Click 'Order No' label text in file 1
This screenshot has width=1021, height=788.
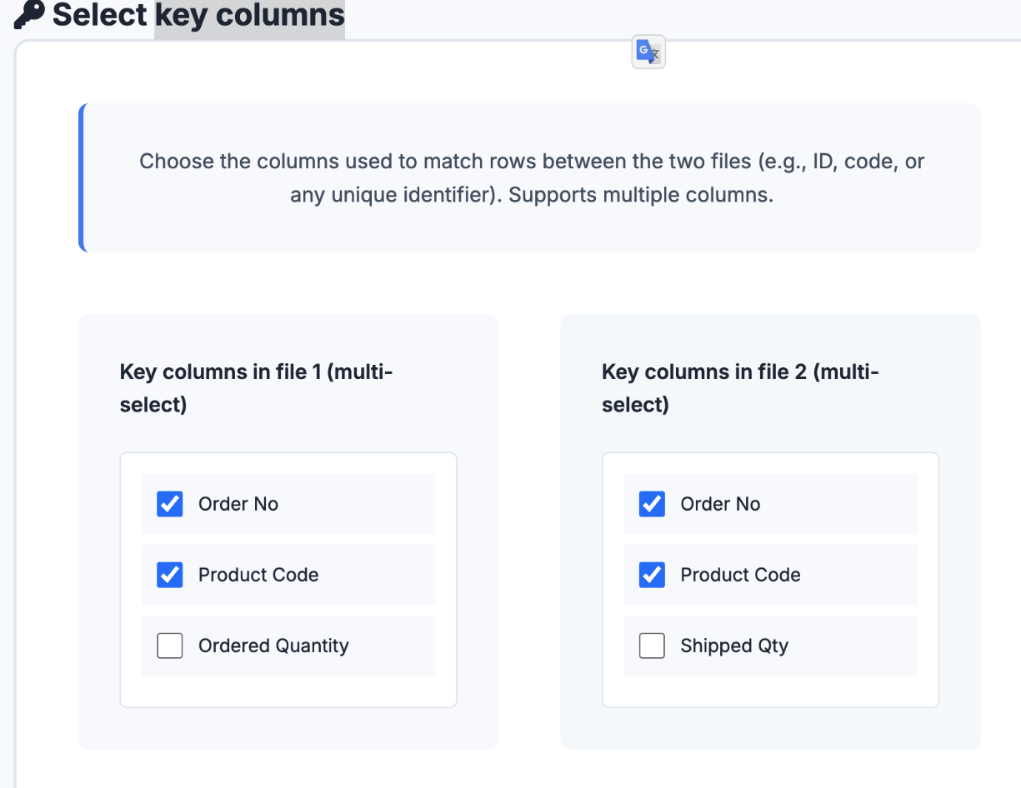238,504
